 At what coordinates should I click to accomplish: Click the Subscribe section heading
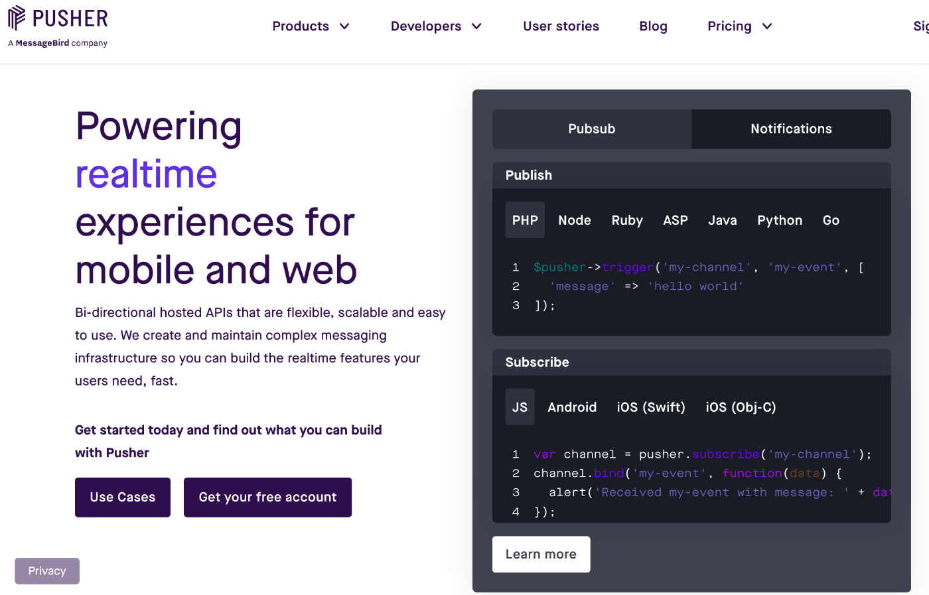[537, 362]
